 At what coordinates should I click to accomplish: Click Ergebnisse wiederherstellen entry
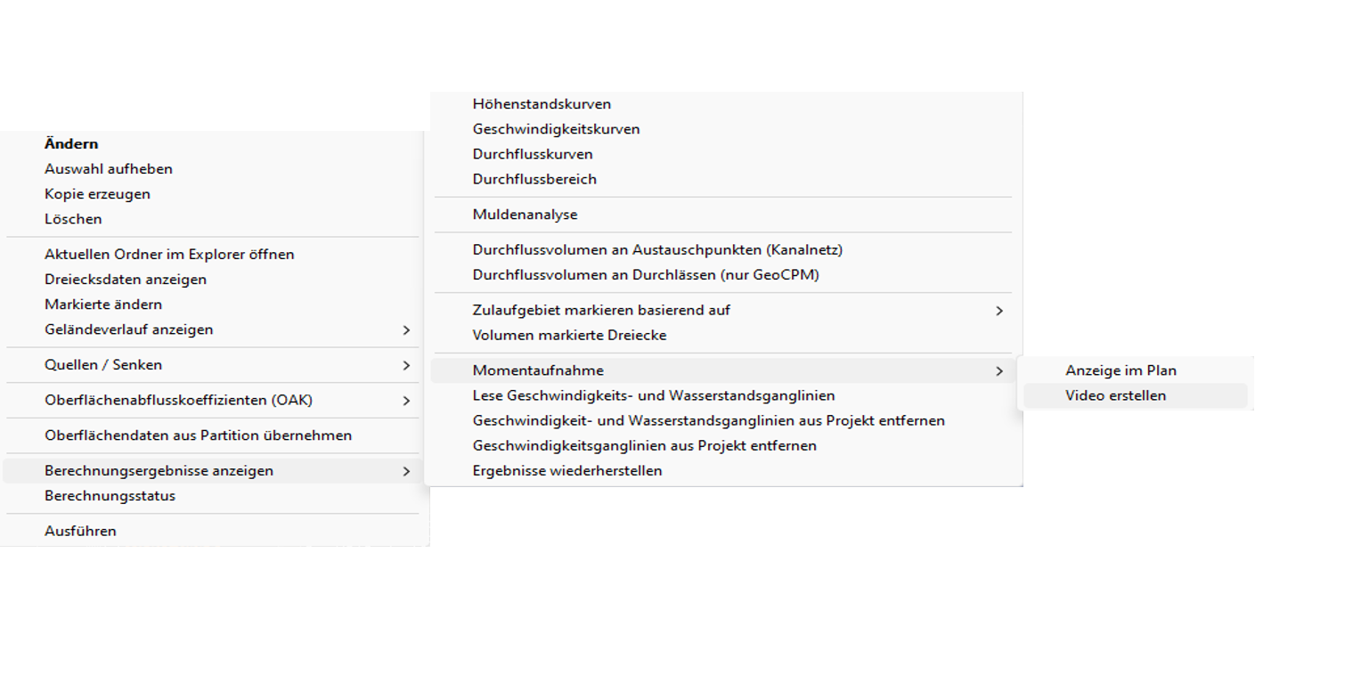tap(567, 470)
